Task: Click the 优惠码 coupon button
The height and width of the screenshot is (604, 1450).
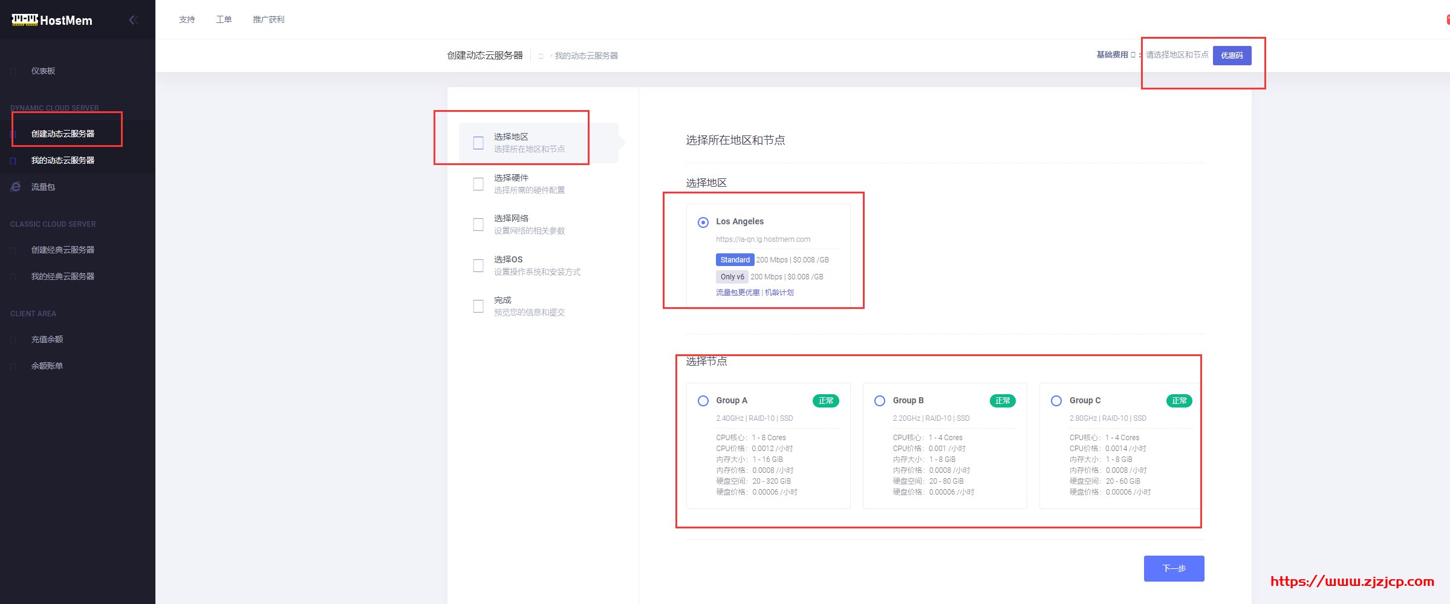Action: (x=1232, y=56)
